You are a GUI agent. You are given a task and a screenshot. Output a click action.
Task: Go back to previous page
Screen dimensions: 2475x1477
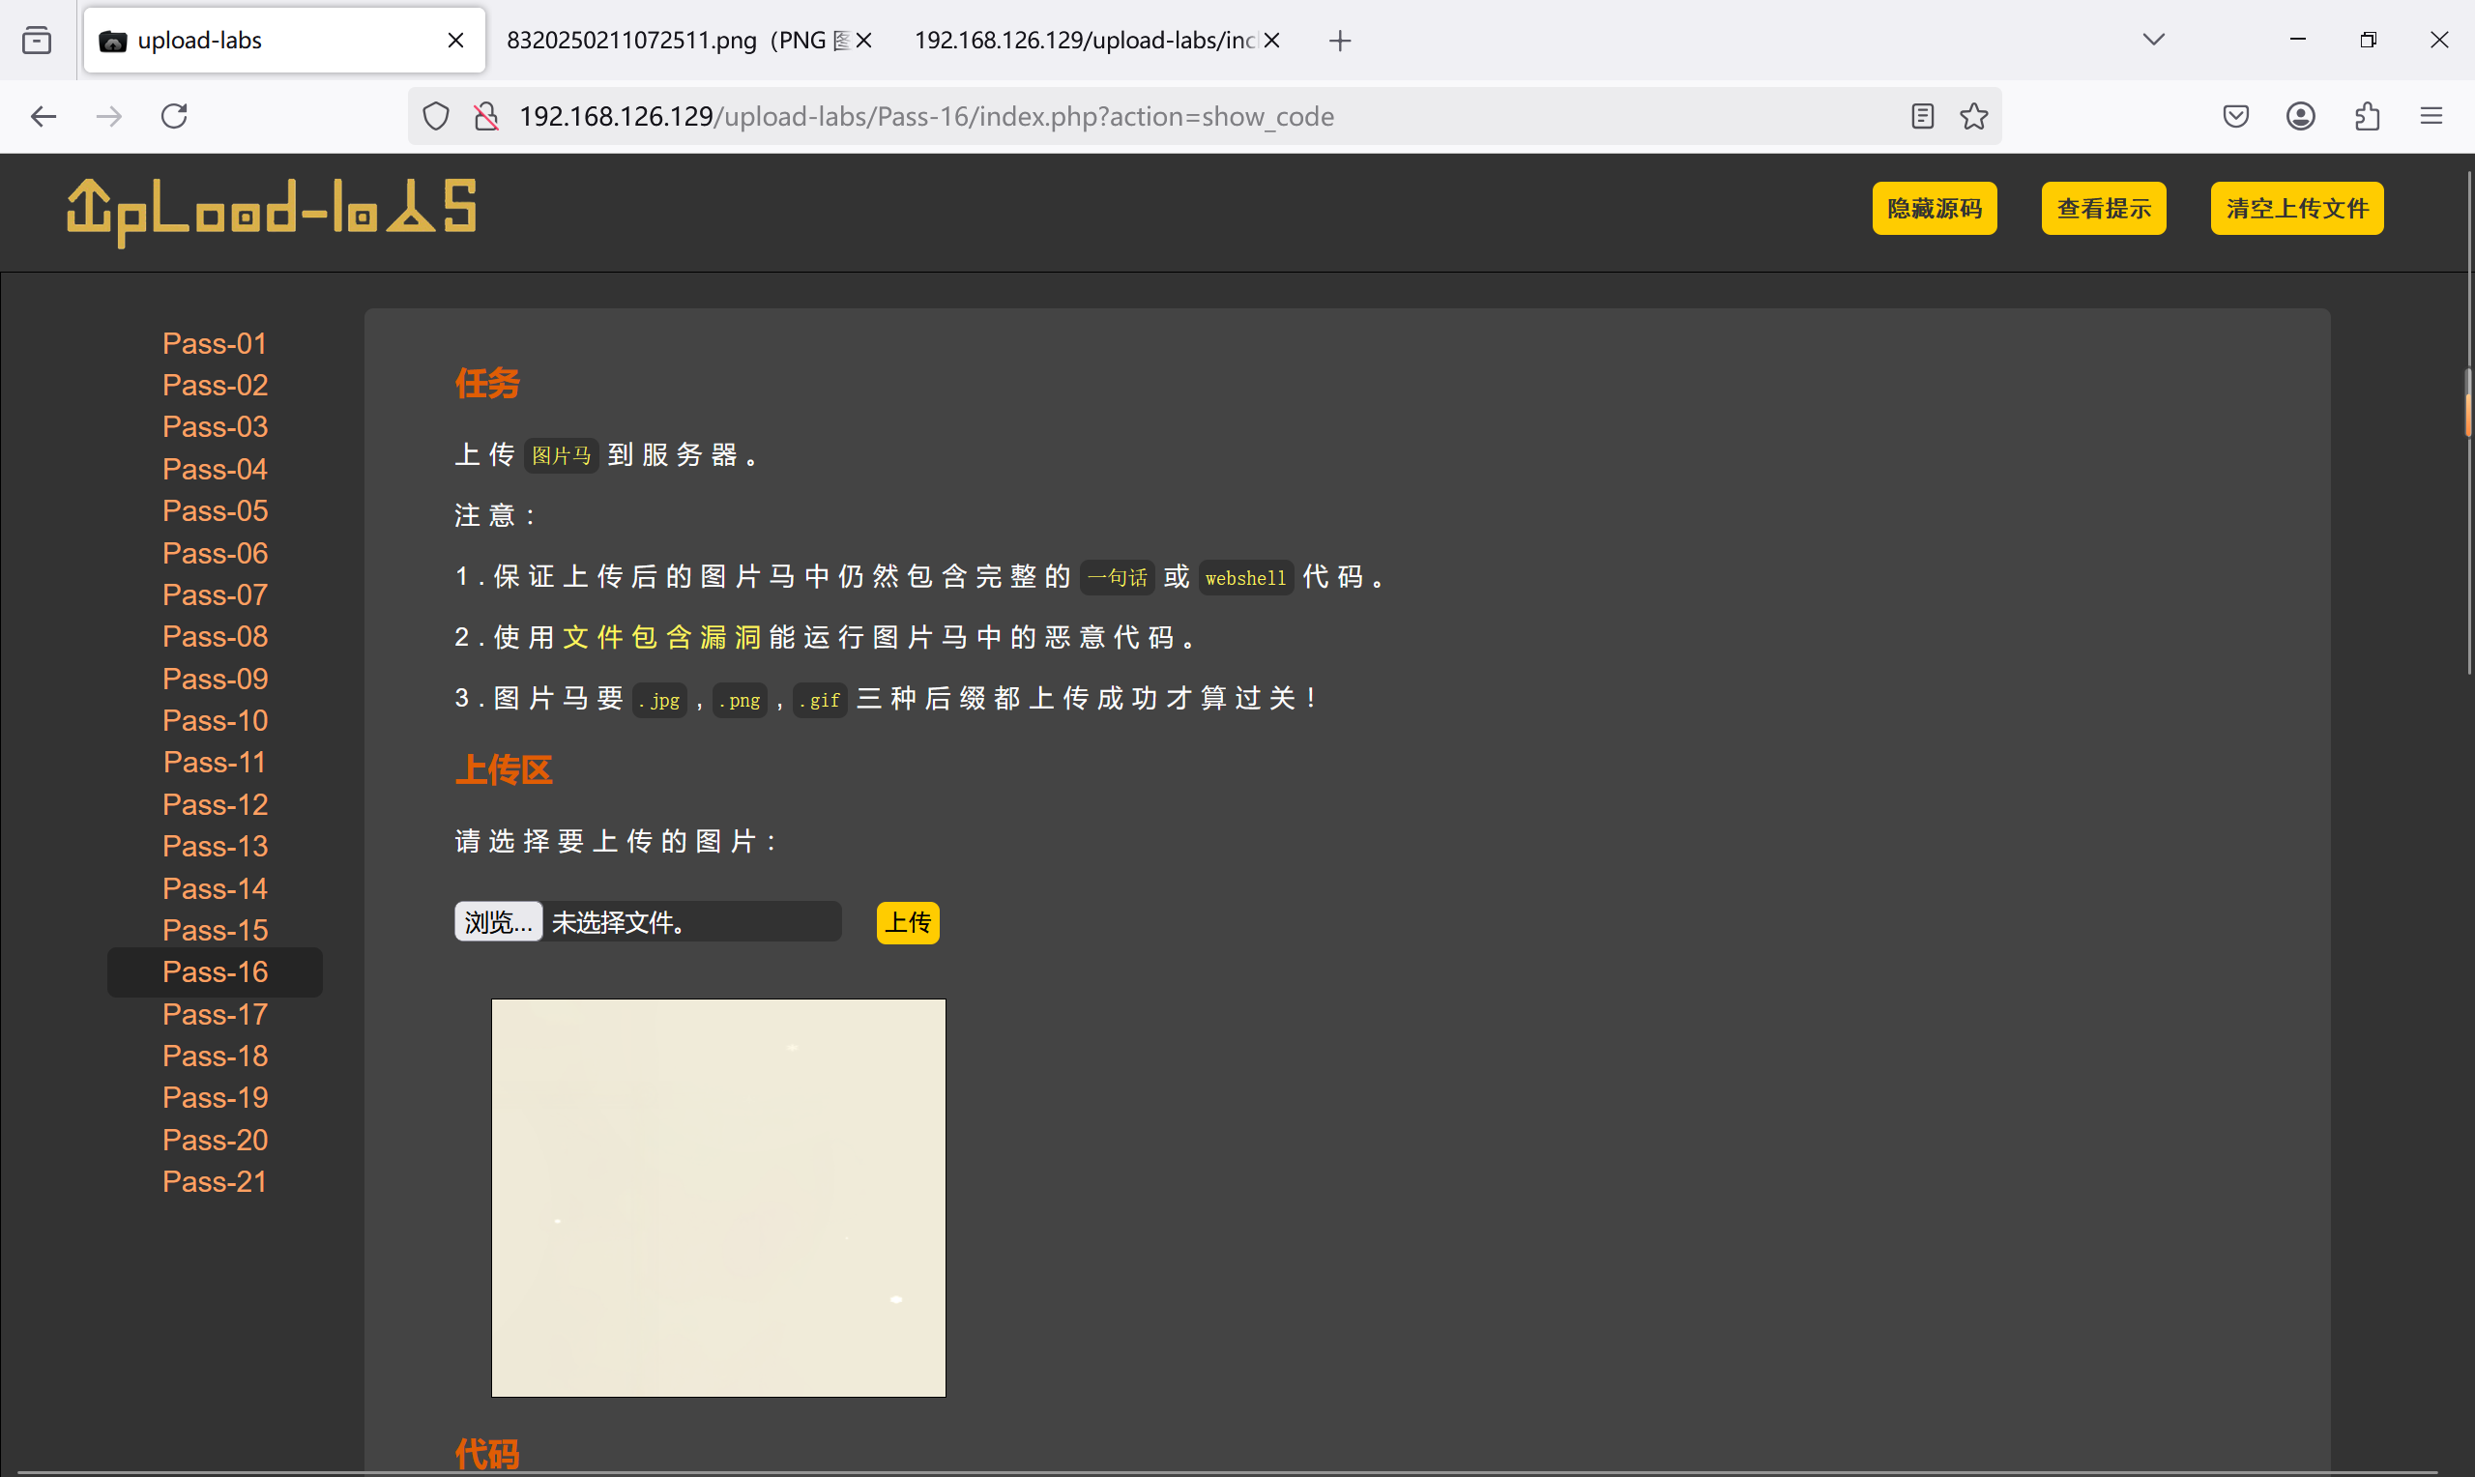point(44,116)
